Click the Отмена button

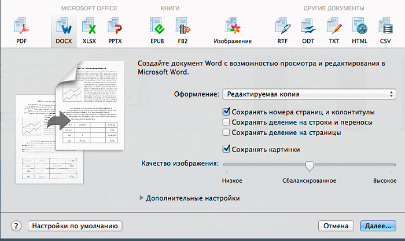(336, 226)
